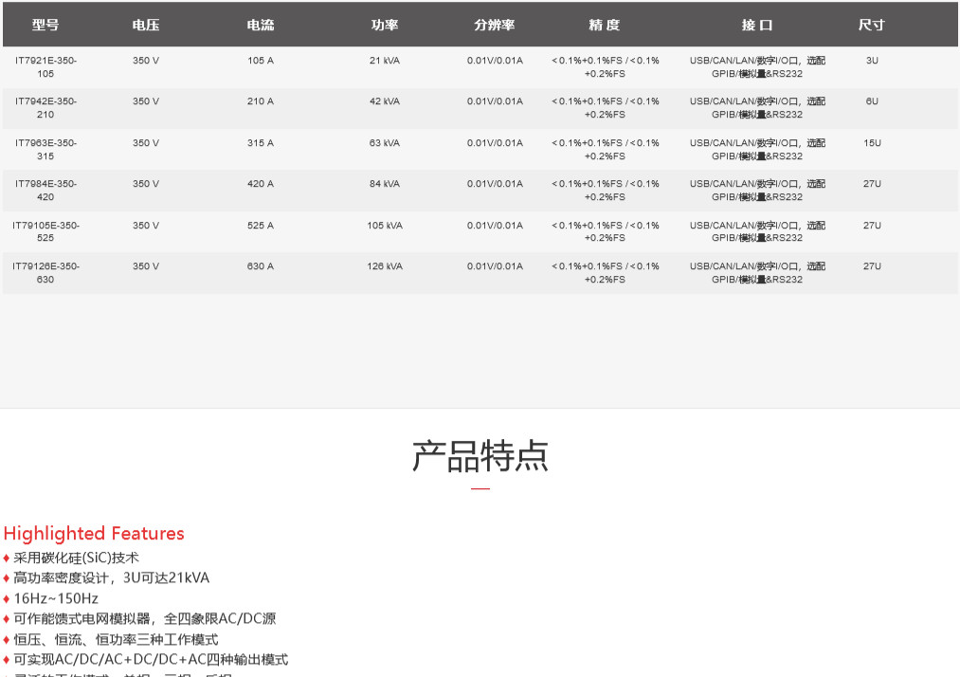Click the 电流 column header
This screenshot has height=677, width=960.
(261, 26)
